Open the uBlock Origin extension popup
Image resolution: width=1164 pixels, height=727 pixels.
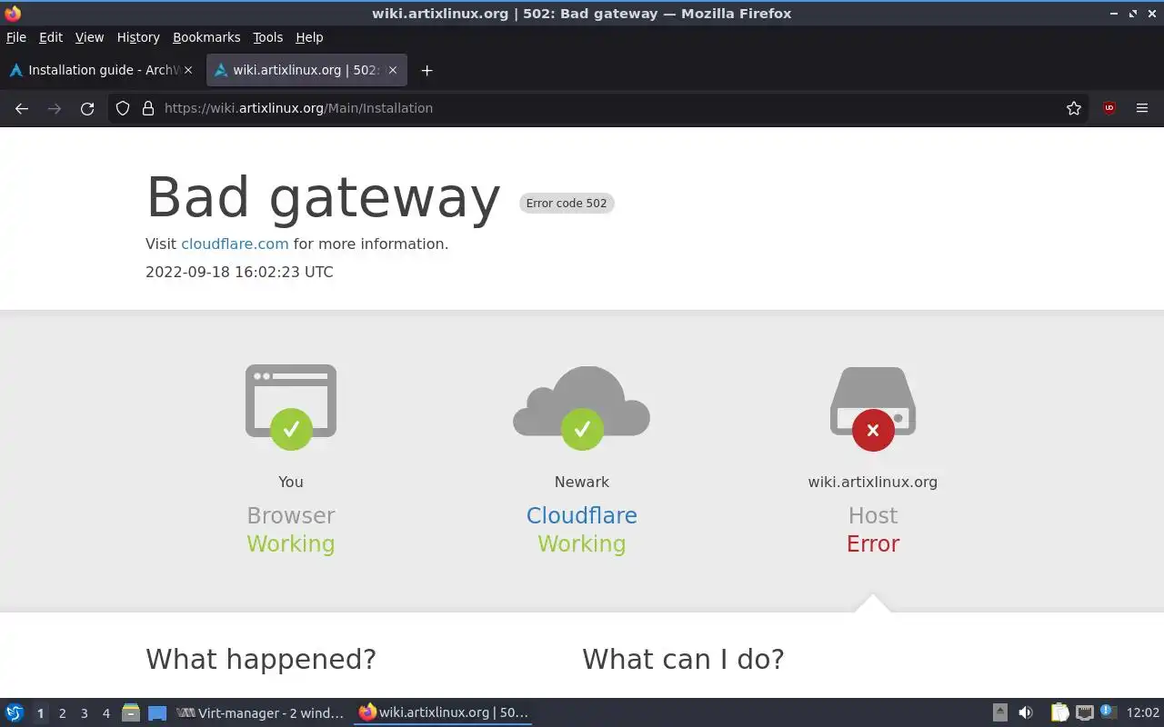[1109, 108]
